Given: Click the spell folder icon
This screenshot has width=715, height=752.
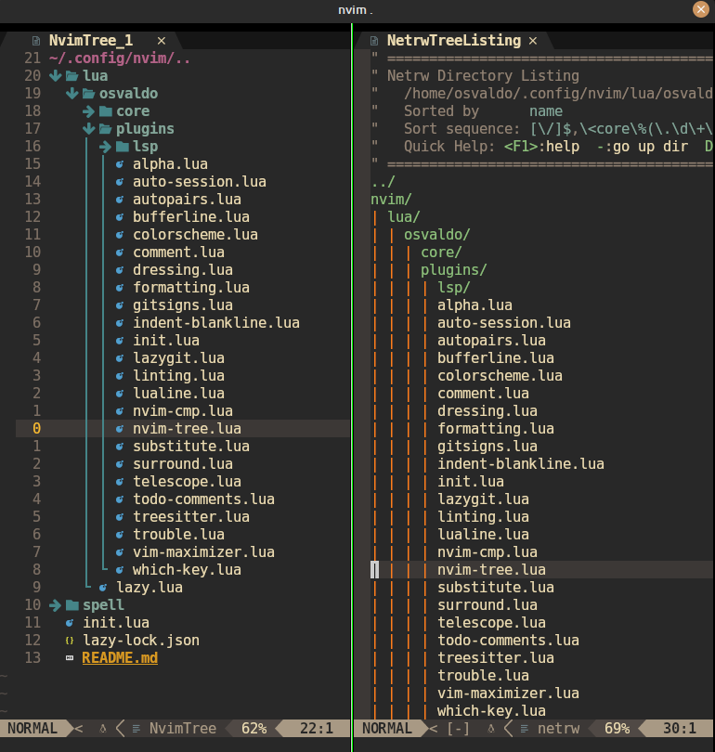Looking at the screenshot, I should tap(71, 605).
